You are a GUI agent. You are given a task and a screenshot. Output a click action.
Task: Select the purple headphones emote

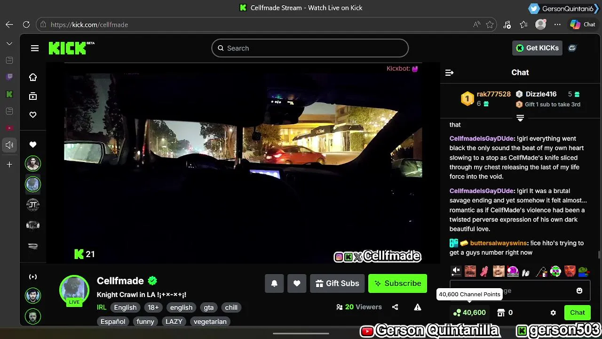pyautogui.click(x=513, y=271)
